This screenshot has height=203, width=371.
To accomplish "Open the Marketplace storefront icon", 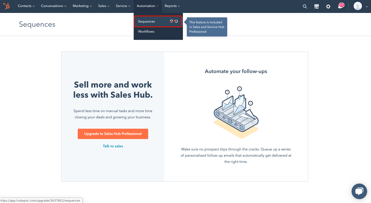I will 317,6.
